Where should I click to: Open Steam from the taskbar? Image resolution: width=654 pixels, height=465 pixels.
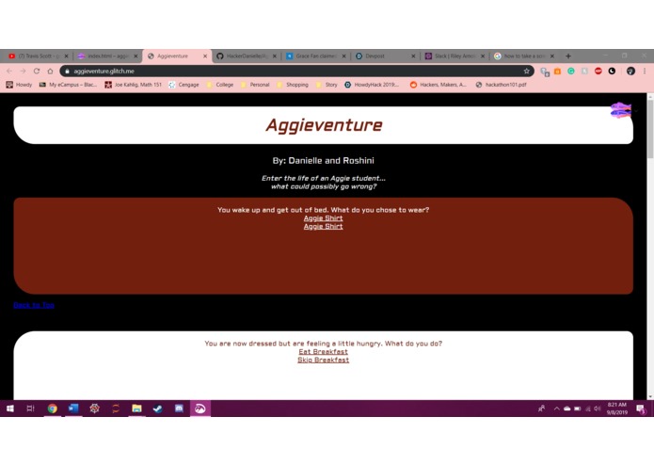tap(158, 409)
